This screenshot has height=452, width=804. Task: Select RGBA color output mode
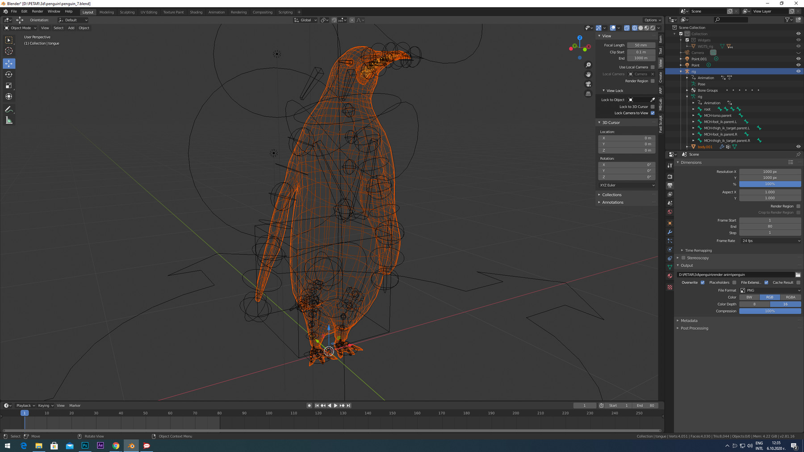(x=790, y=297)
